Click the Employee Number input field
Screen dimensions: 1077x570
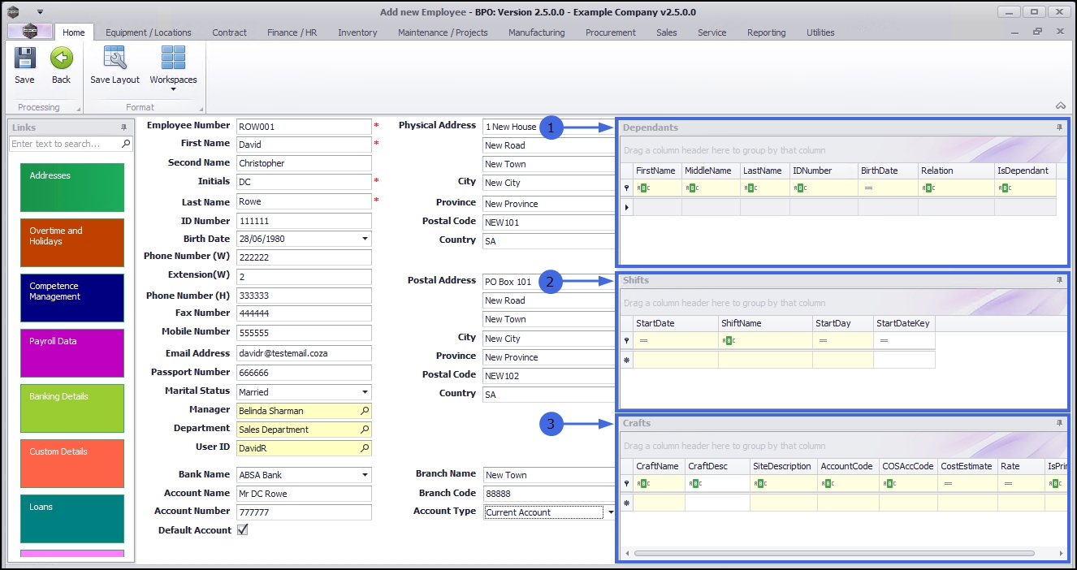click(303, 127)
